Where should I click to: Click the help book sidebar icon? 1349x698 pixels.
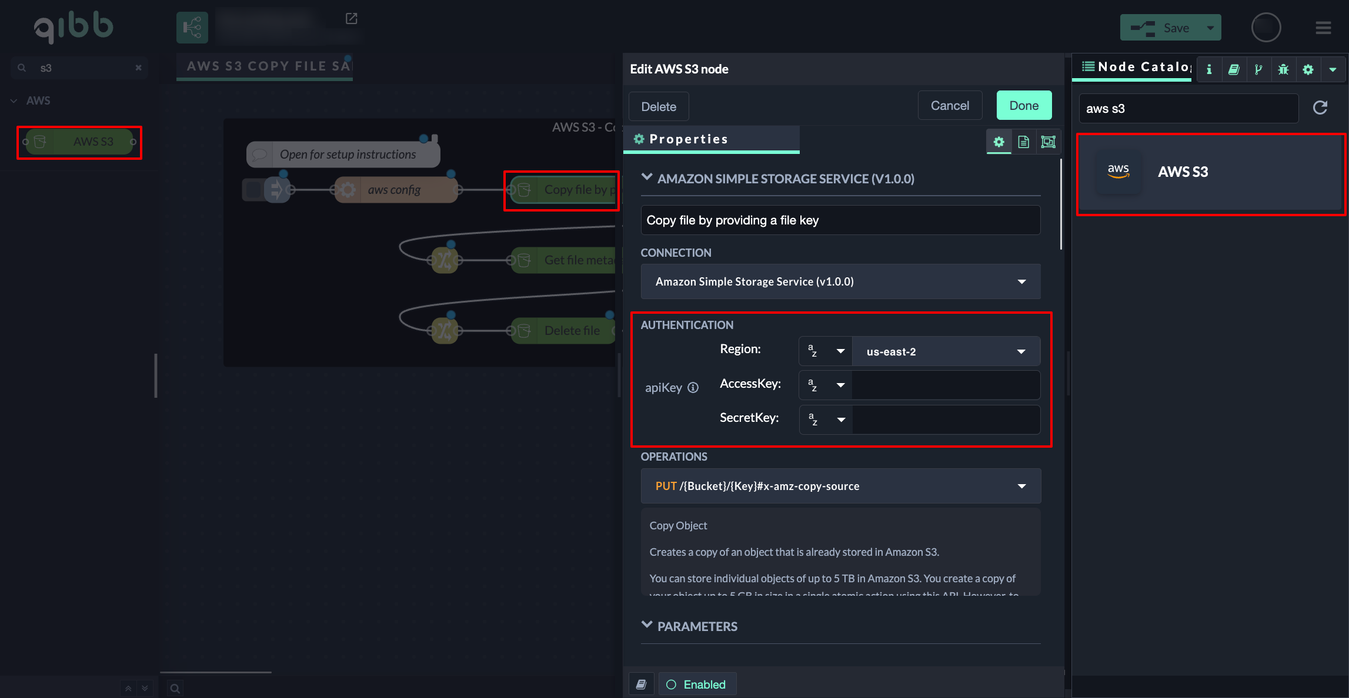(x=1234, y=69)
